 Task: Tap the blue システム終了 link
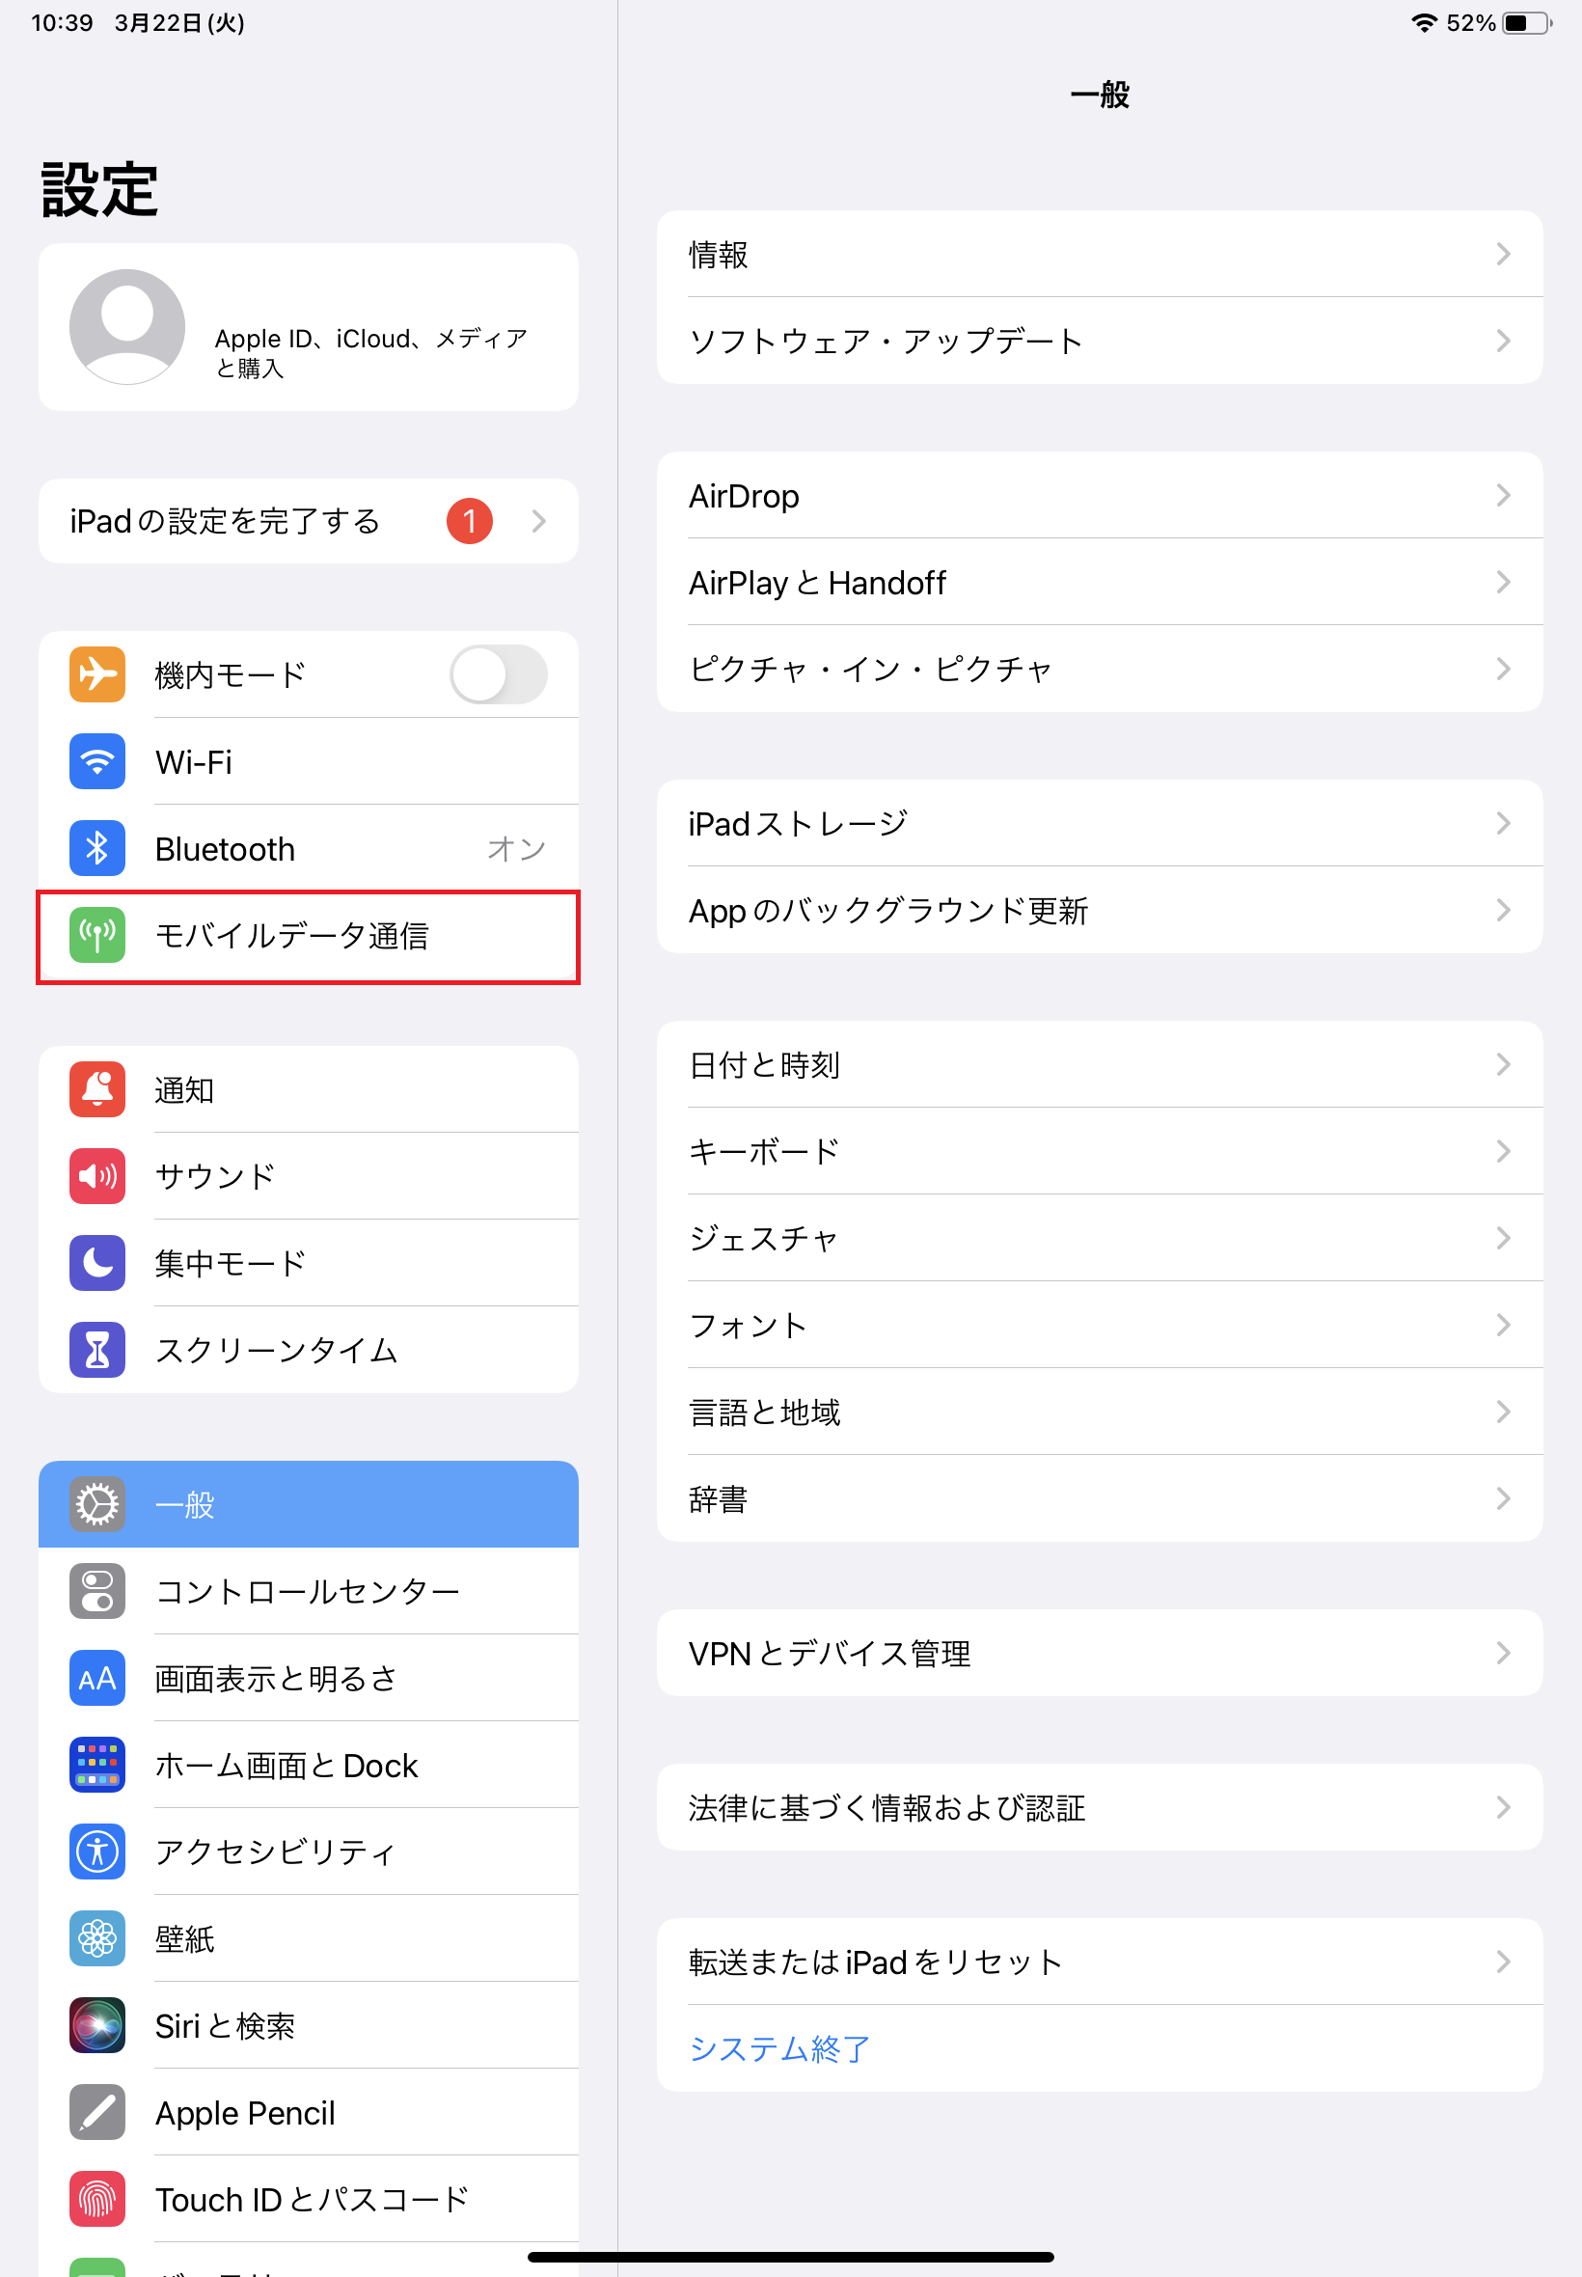click(780, 2049)
